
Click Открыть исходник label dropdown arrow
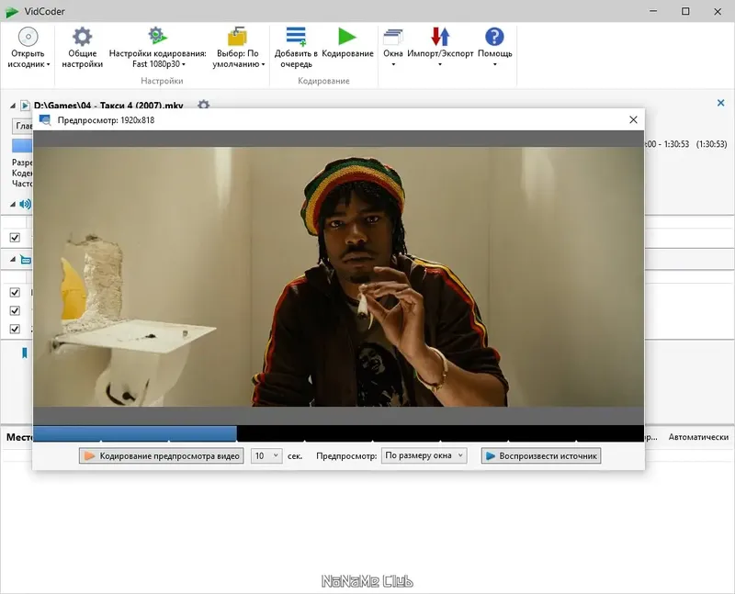click(48, 64)
